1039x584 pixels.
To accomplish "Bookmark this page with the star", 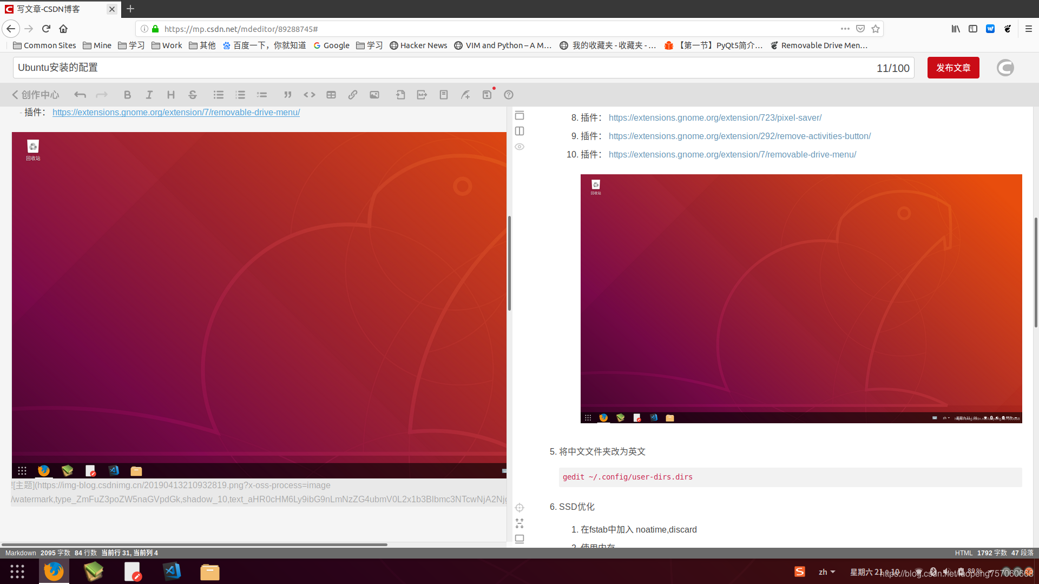I will point(876,29).
